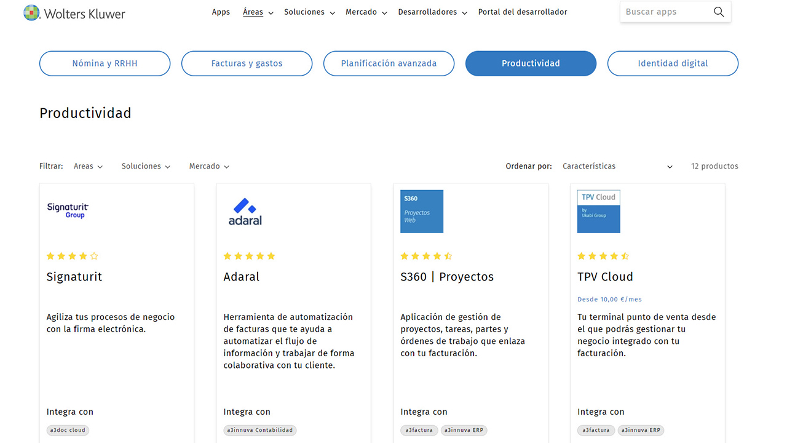Open the Signaturit Group logo
Image resolution: width=787 pixels, height=443 pixels.
pos(67,210)
